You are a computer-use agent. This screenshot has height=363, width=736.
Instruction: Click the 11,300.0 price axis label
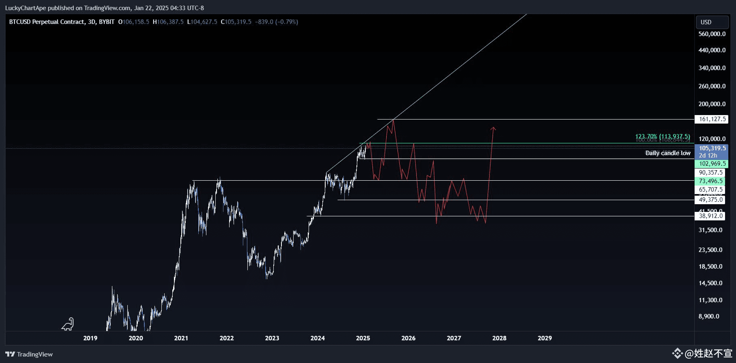710,300
